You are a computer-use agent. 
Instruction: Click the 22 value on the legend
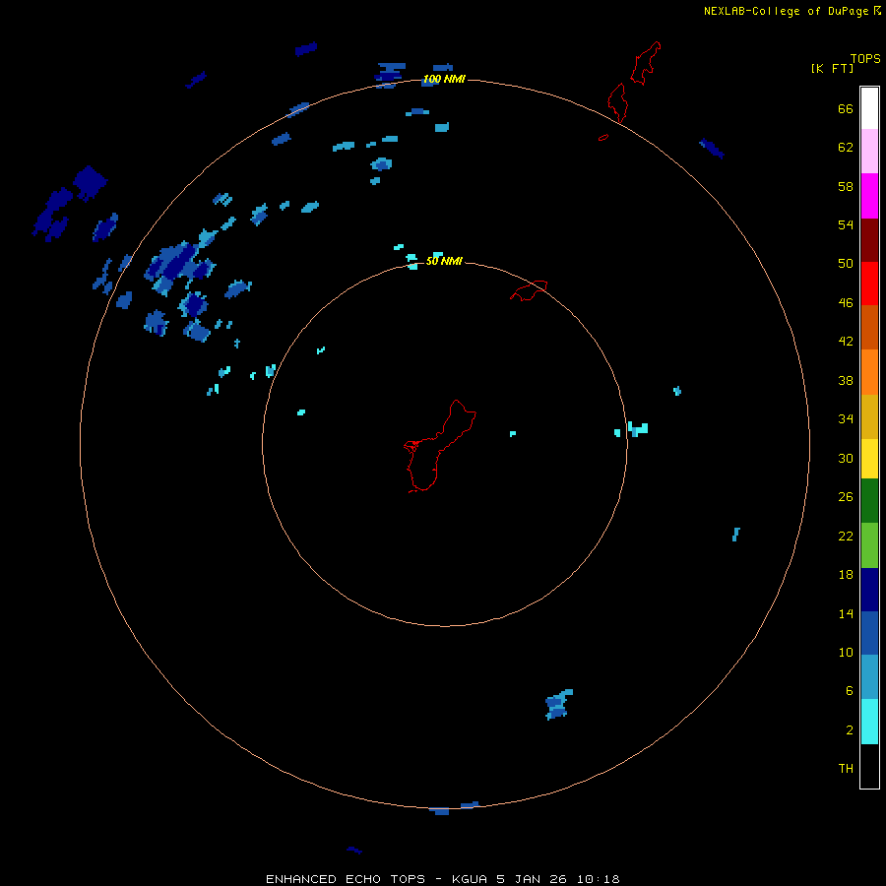845,536
